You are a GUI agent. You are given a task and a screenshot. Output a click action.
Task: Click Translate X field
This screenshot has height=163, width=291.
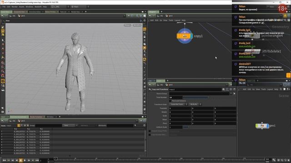tap(180, 108)
